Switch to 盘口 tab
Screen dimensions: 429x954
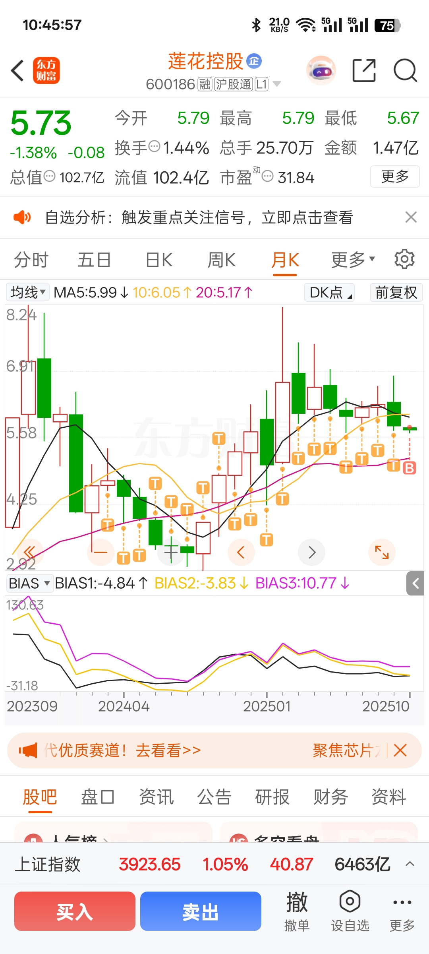98,797
